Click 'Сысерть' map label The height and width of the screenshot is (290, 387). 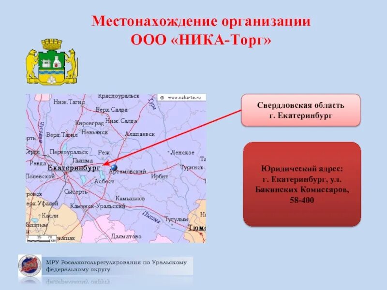[76, 191]
